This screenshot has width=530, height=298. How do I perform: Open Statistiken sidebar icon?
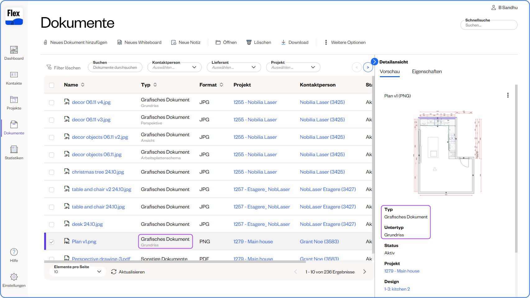coord(14,149)
